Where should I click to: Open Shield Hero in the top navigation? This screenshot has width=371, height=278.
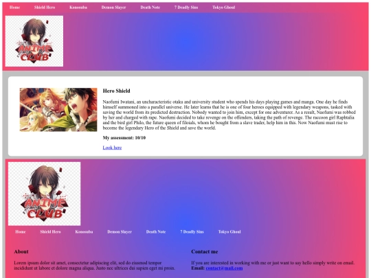point(45,8)
